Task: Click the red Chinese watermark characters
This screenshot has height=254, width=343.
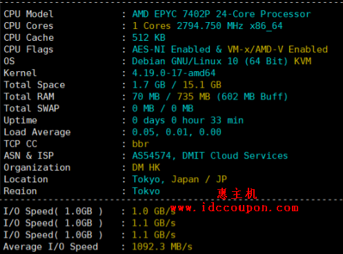Action: tap(237, 193)
